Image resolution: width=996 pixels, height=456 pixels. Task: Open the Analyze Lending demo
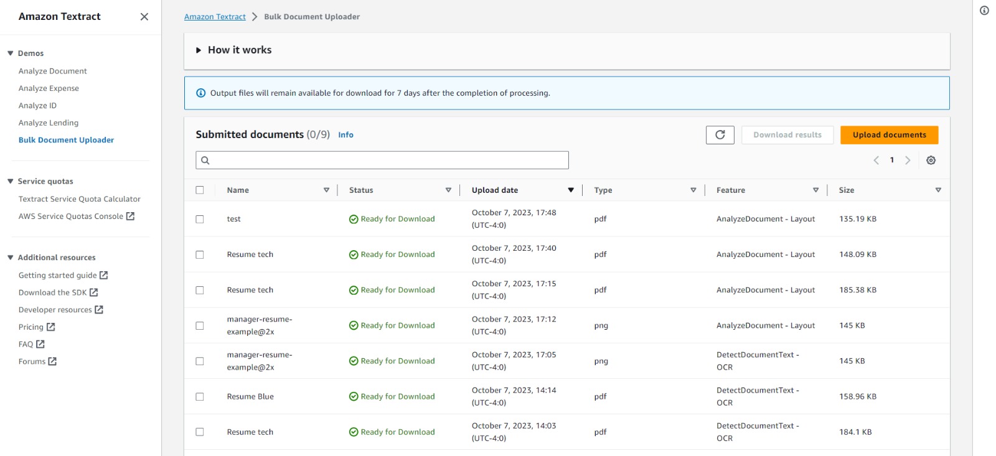(49, 123)
